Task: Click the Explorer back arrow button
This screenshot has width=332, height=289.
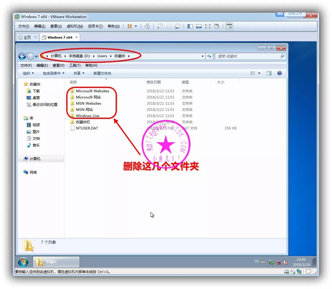Action: [x=22, y=56]
